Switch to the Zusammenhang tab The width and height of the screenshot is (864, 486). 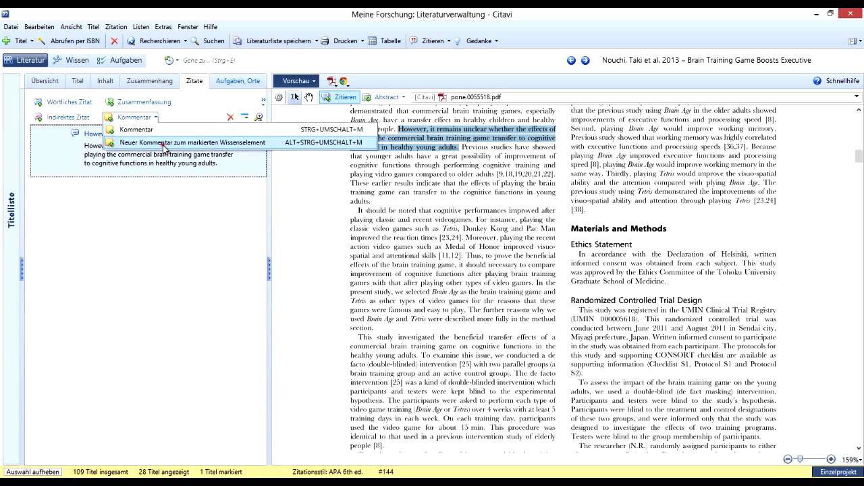[150, 81]
